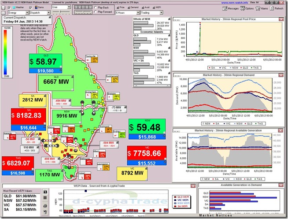288x219 pixels.
Task: Open the Options dialog
Action: pos(247,8)
